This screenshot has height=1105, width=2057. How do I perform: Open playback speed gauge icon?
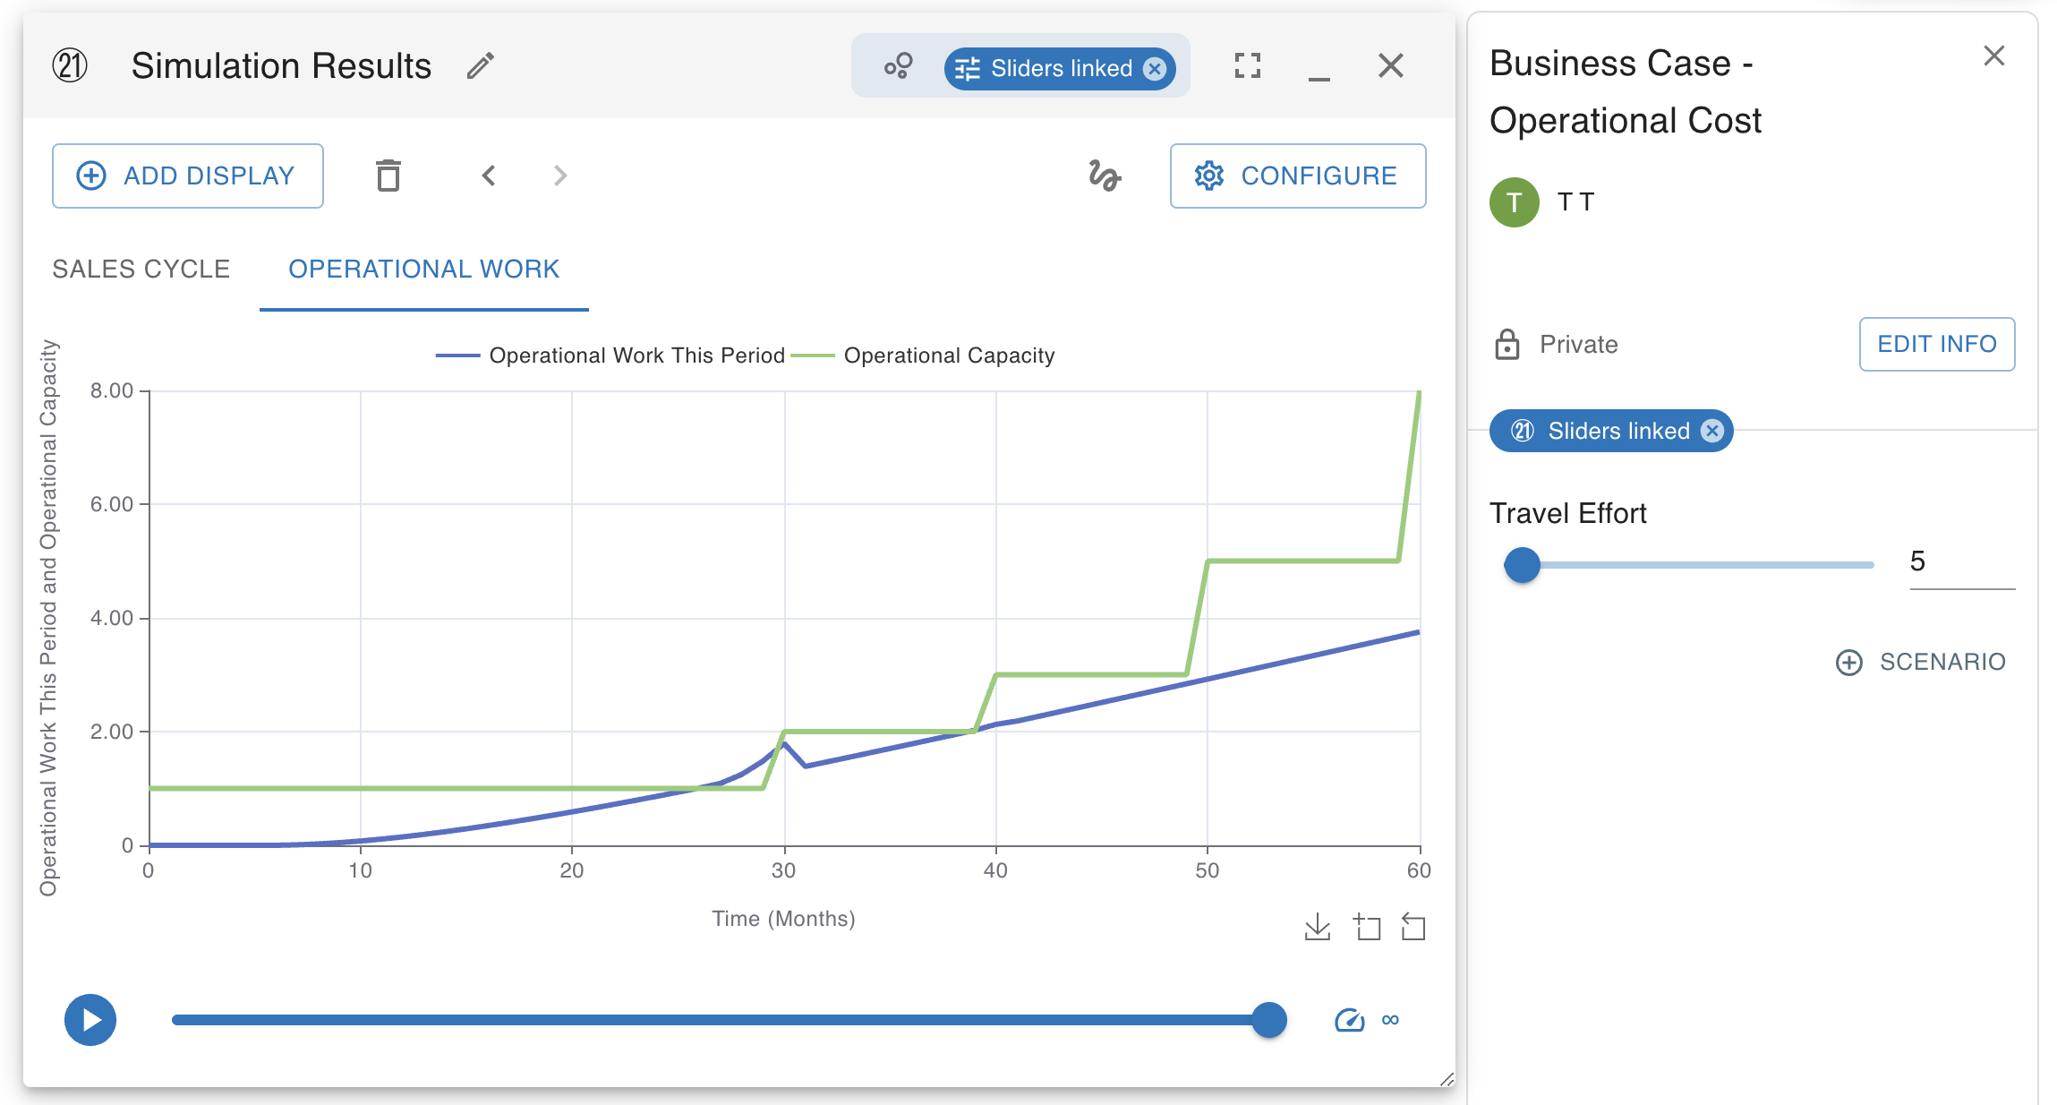pyautogui.click(x=1349, y=1020)
